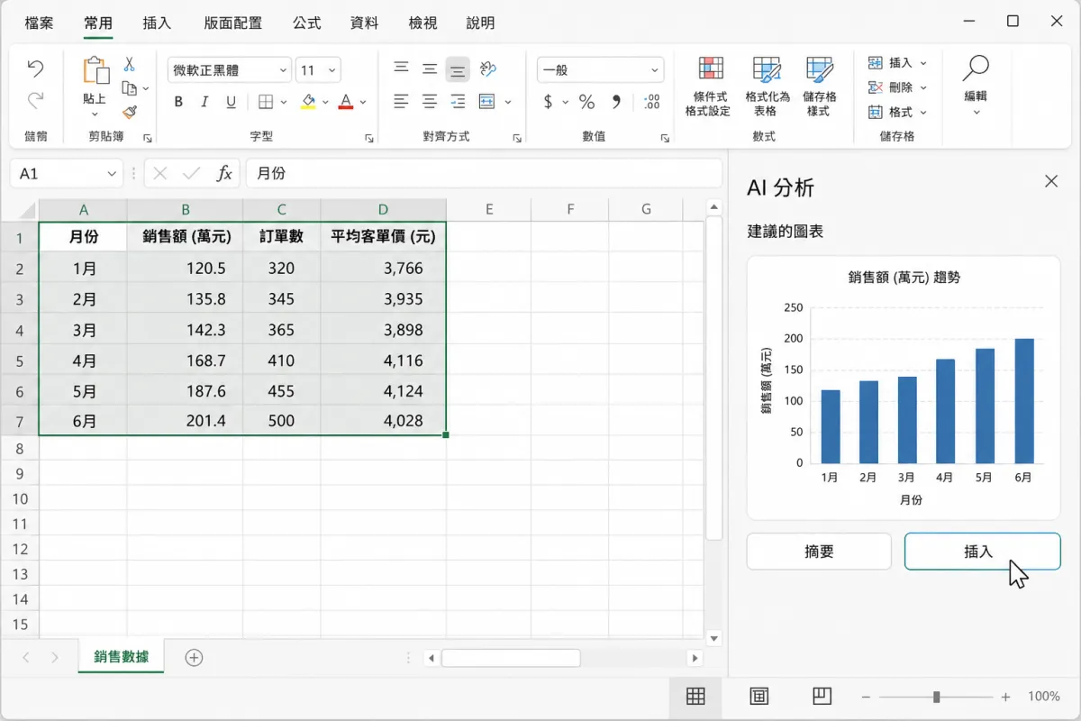Click the Top Align icon
The height and width of the screenshot is (721, 1081).
point(402,69)
